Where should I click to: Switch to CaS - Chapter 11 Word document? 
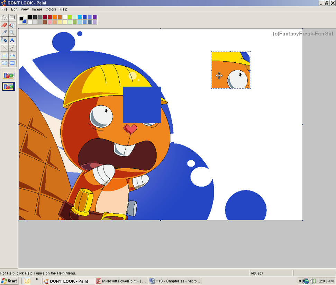click(x=175, y=281)
